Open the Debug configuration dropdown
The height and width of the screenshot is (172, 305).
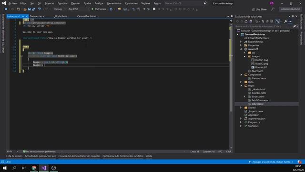click(60, 9)
